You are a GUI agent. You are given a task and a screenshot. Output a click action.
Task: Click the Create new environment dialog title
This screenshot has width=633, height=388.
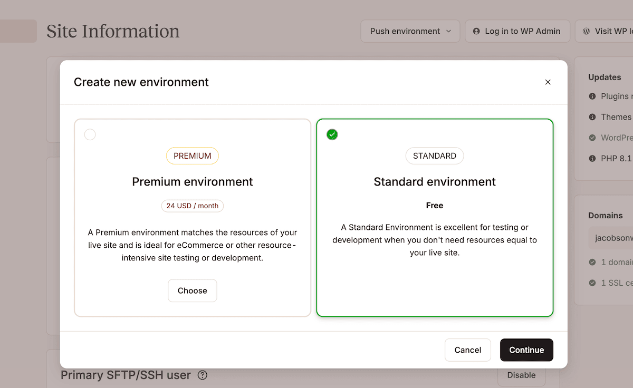point(141,82)
